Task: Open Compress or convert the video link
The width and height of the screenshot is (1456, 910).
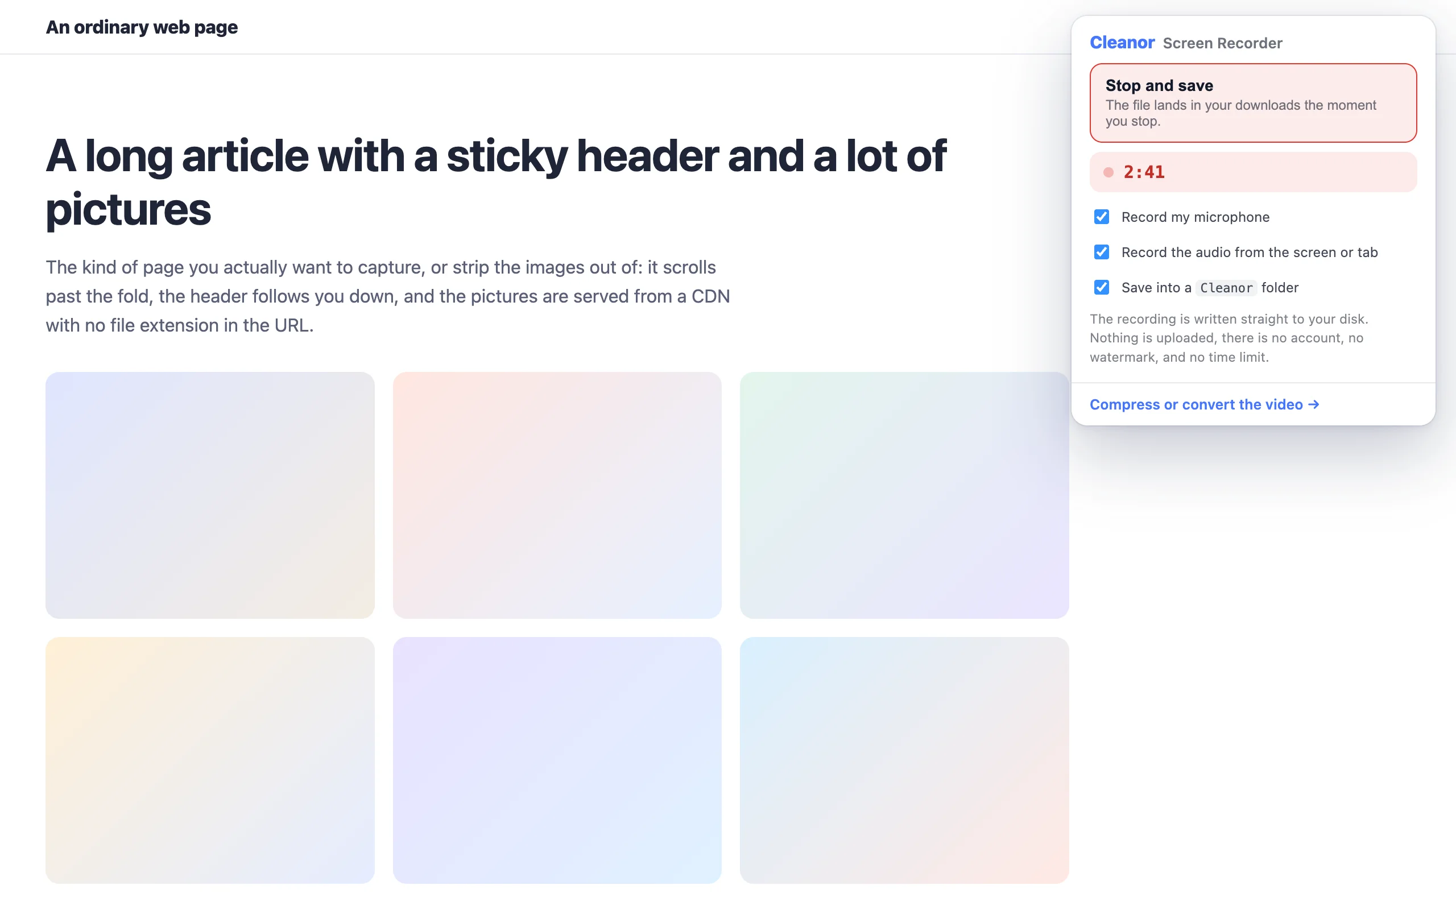Action: pos(1204,404)
